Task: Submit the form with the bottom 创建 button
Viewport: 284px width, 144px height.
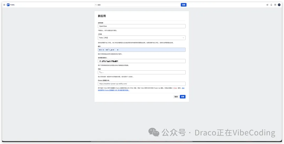Action: (x=182, y=97)
